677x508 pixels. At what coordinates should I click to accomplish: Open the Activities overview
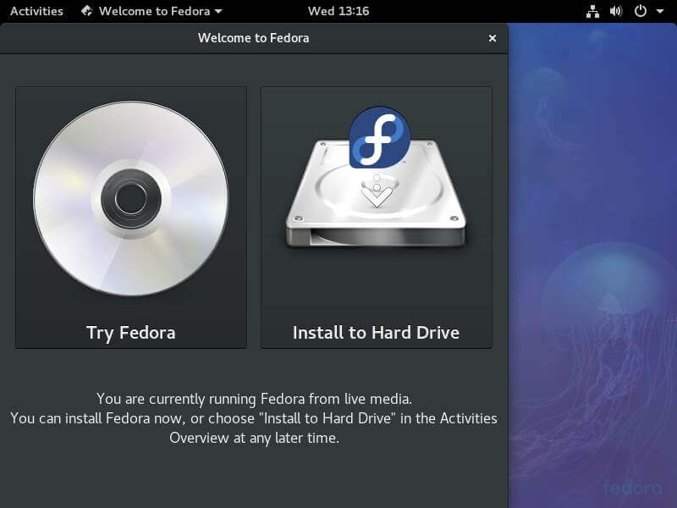click(x=36, y=11)
